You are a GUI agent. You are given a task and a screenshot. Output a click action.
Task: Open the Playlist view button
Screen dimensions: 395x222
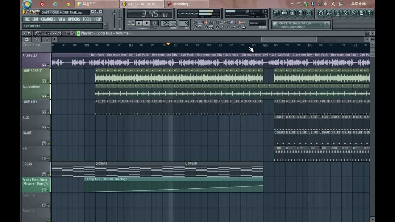pyautogui.click(x=276, y=13)
